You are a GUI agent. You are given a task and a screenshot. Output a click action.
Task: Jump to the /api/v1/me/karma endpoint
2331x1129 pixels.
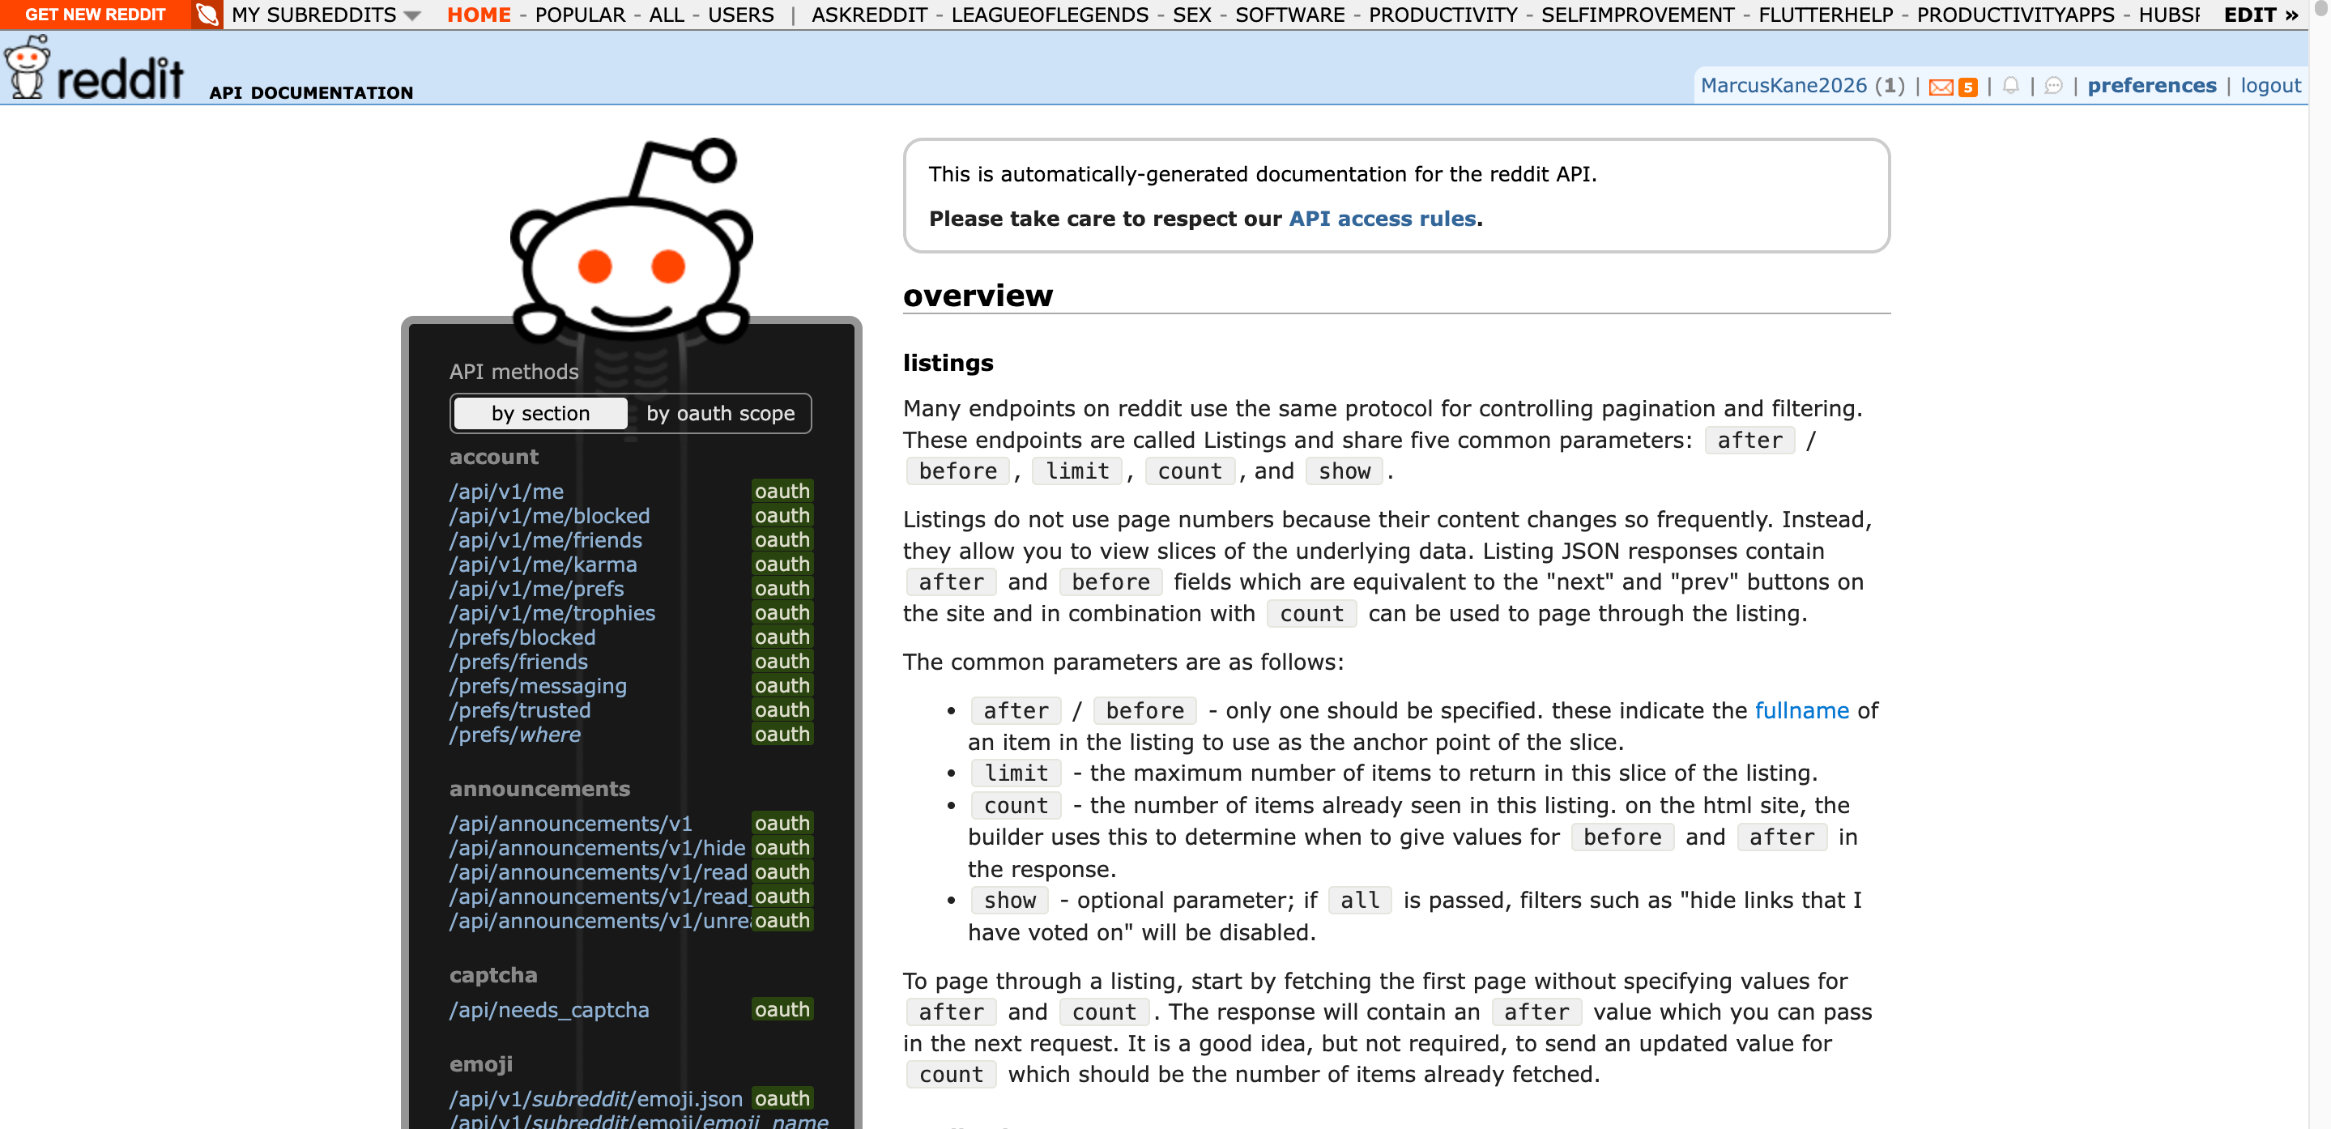[543, 564]
